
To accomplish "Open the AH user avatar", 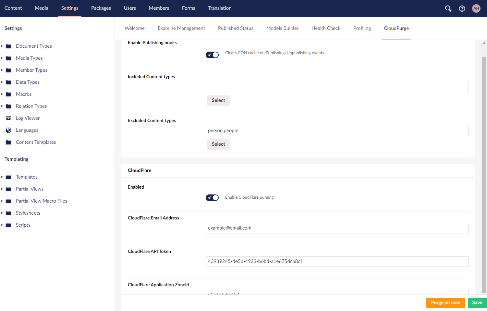I will [x=476, y=8].
